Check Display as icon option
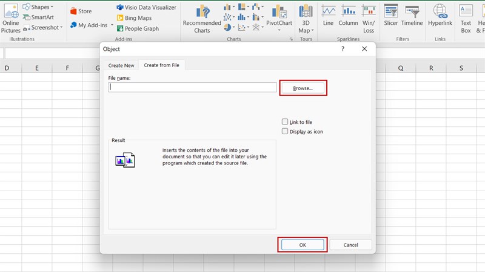The width and height of the screenshot is (485, 272). (x=285, y=131)
